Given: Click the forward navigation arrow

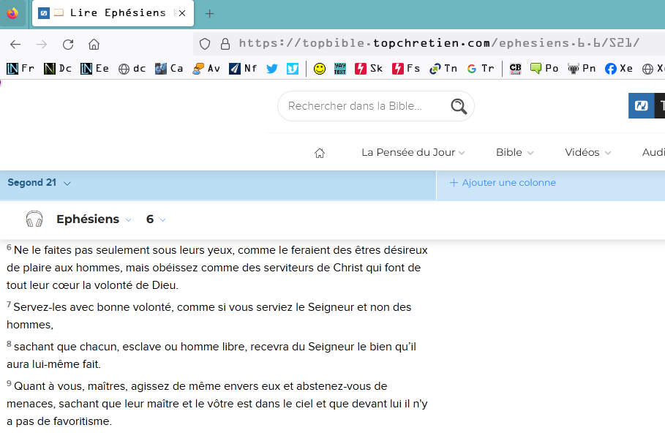Looking at the screenshot, I should point(42,44).
